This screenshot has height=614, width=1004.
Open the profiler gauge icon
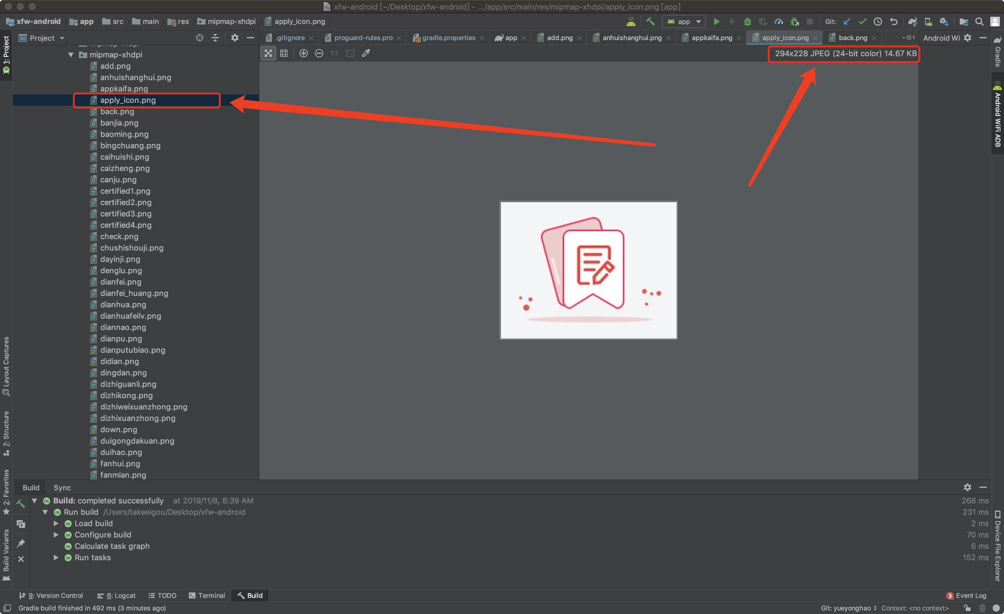779,22
